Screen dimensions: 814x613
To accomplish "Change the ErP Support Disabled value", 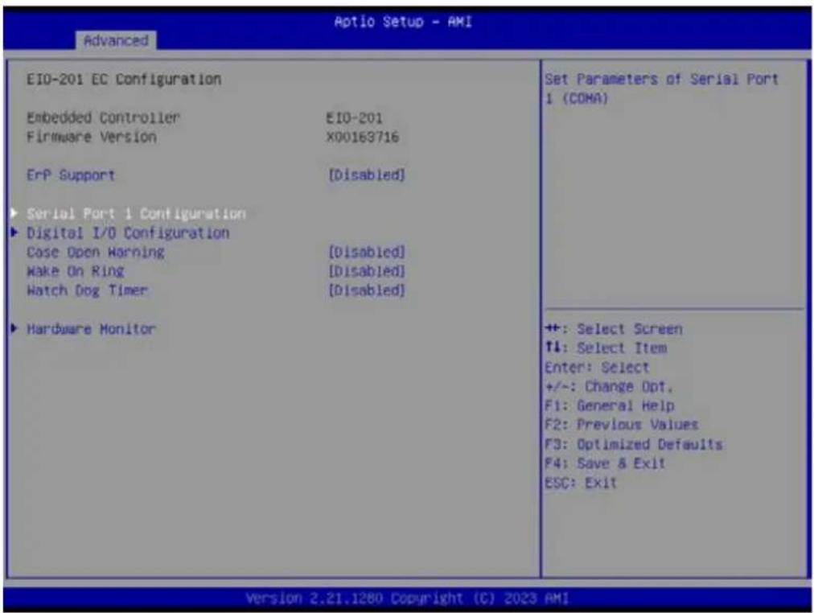I will pos(367,175).
